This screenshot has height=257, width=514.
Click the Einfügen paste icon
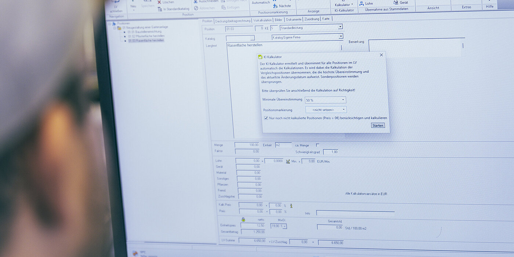[x=224, y=7]
